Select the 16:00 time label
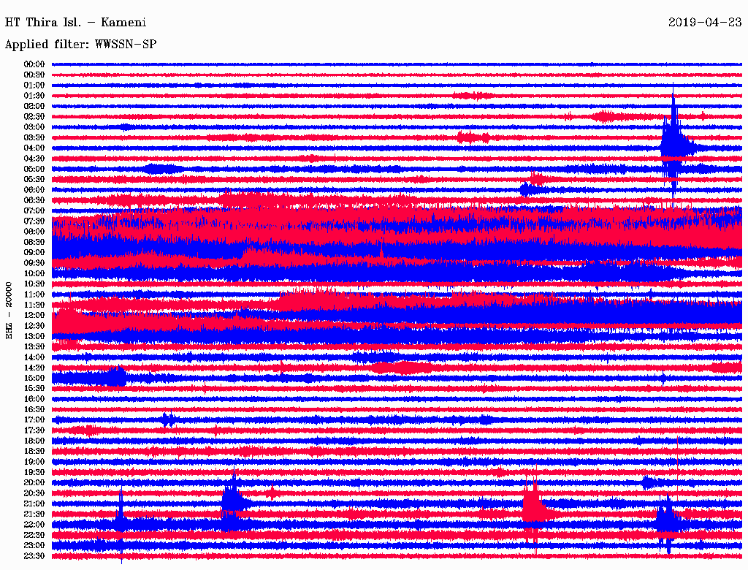Screen dimensions: 748x570 pos(34,398)
